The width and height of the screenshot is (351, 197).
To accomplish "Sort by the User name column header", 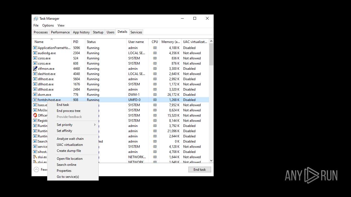I will (x=138, y=42).
